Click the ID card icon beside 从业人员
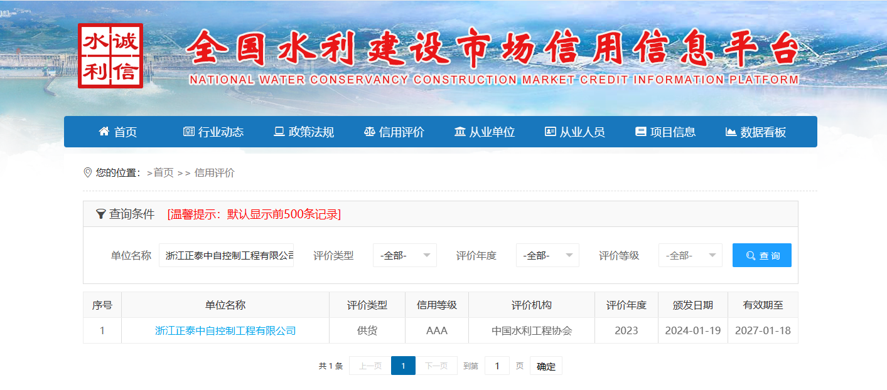Viewport: 887px width, 390px height. click(550, 132)
